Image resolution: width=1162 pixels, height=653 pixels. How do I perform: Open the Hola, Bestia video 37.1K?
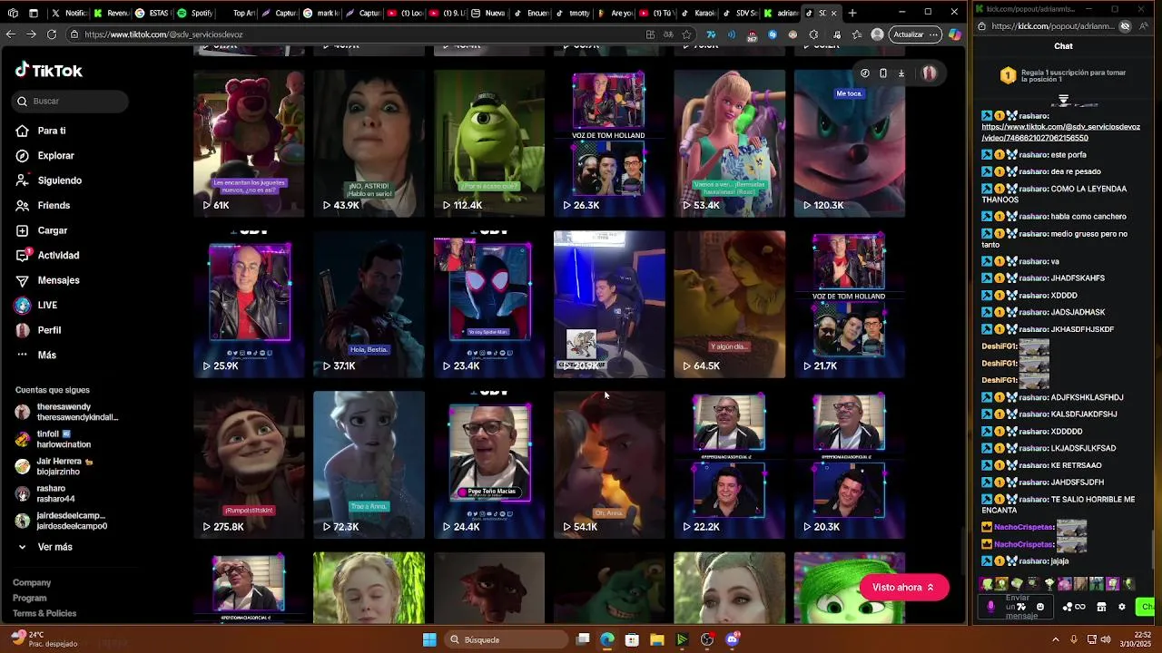(x=369, y=304)
